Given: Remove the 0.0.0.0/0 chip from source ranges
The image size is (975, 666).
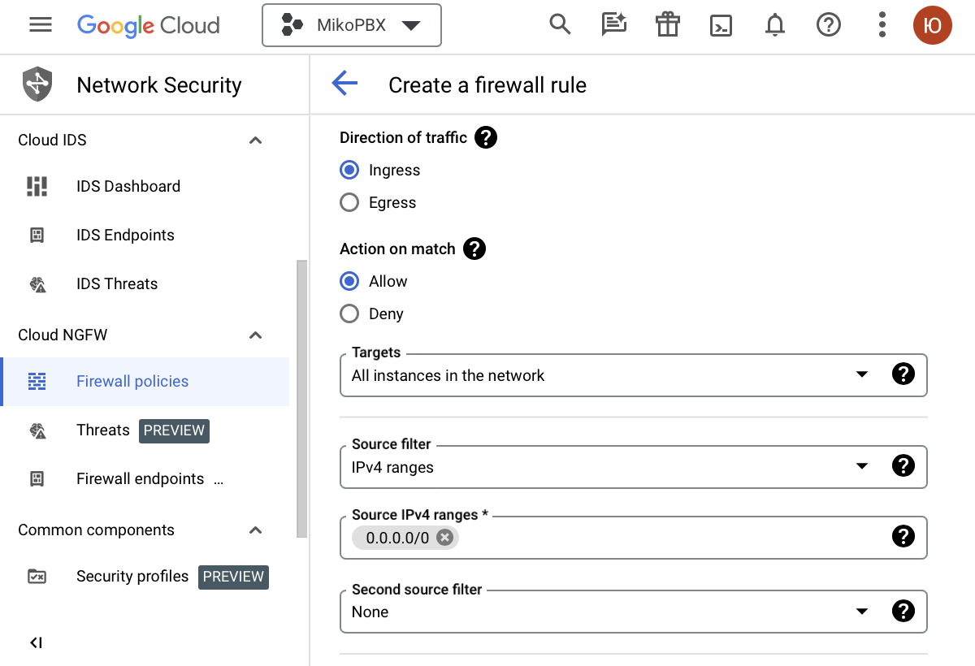Looking at the screenshot, I should pos(444,537).
